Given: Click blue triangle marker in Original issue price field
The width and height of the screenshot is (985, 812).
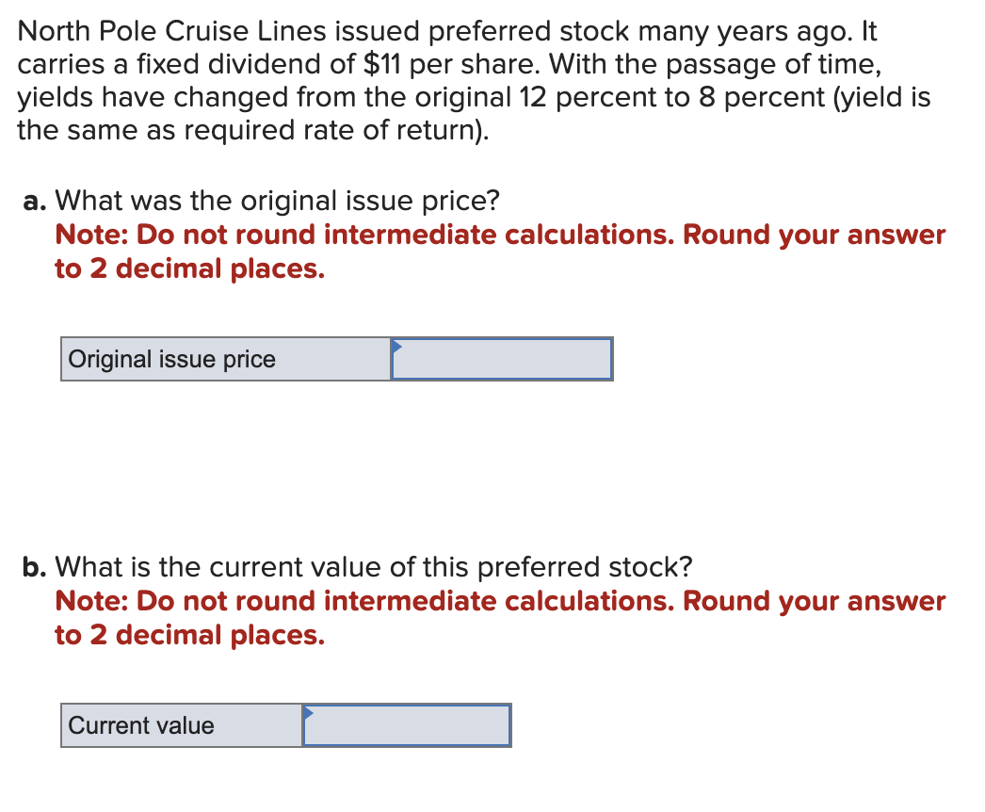Looking at the screenshot, I should click(396, 347).
